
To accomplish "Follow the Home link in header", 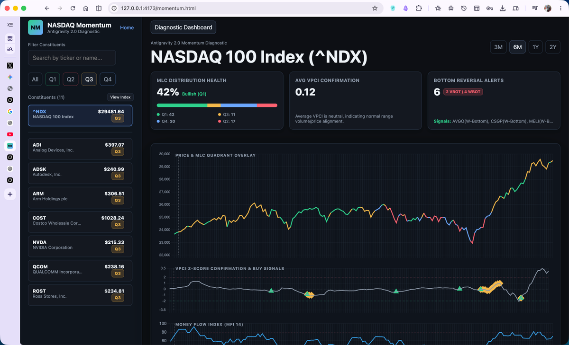I will tap(127, 27).
